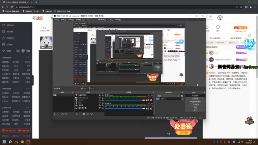Viewport: 258px width, 145px height.
Task: Open the 场景 dock panel corner menu
Action: (x=73, y=92)
